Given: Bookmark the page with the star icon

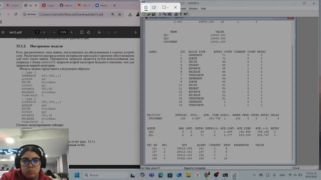Looking at the screenshot, I should 120,14.
